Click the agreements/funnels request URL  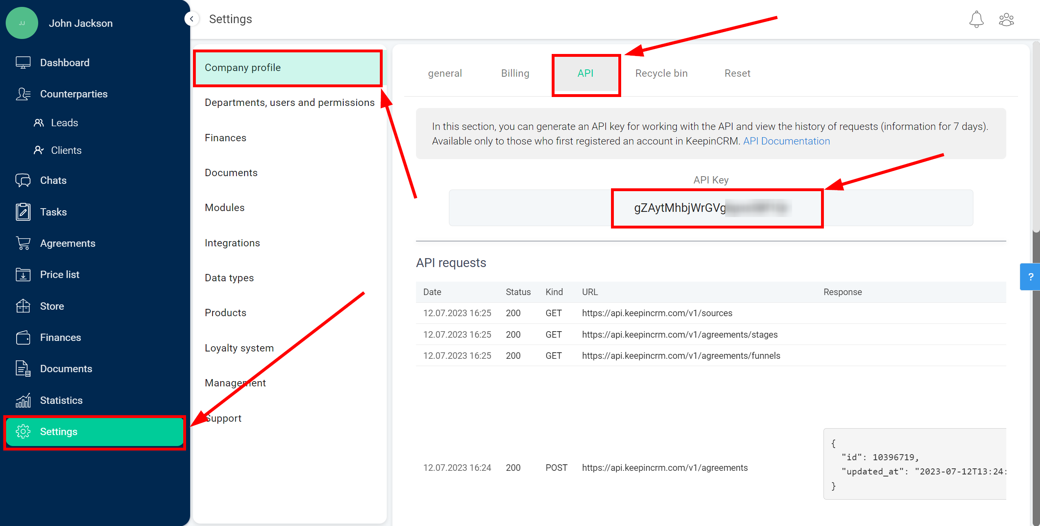681,356
